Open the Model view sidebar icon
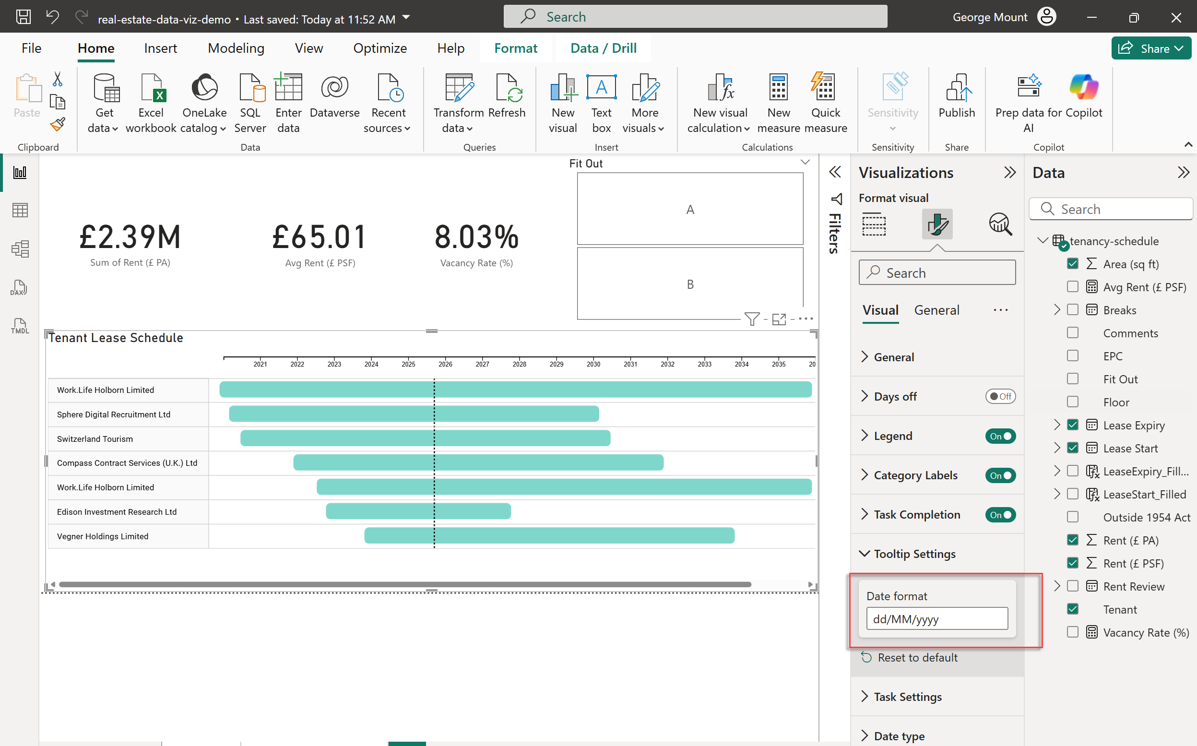This screenshot has width=1197, height=746. [19, 249]
